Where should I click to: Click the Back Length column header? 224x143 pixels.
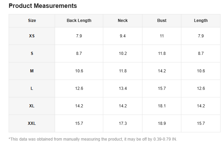(x=79, y=21)
